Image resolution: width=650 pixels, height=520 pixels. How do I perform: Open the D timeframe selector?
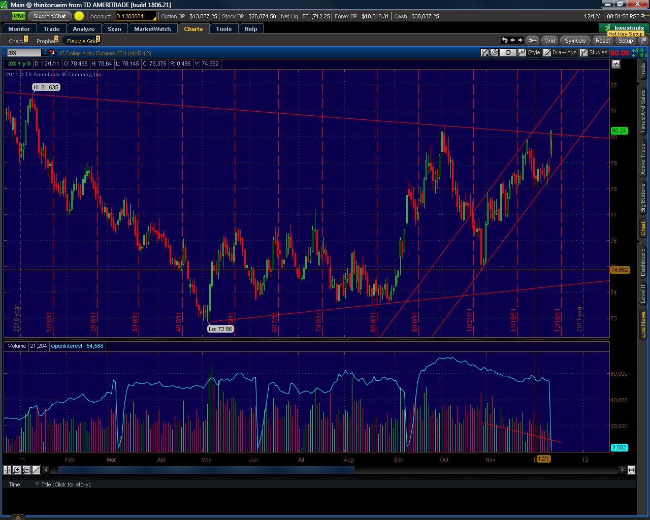[x=508, y=52]
